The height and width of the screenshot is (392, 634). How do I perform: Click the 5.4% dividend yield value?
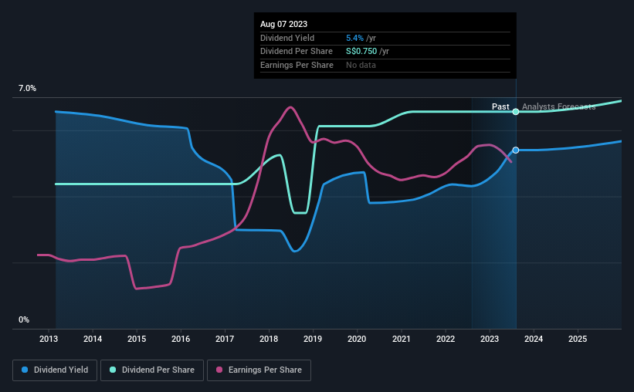(354, 38)
